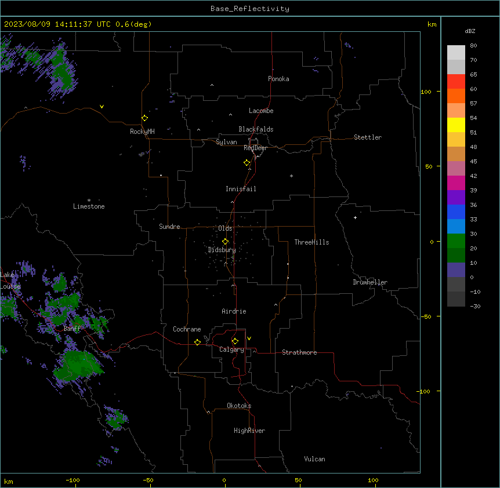The image size is (500, 488).
Task: Select the pure orange swatch below red in legend
Action: 456,96
